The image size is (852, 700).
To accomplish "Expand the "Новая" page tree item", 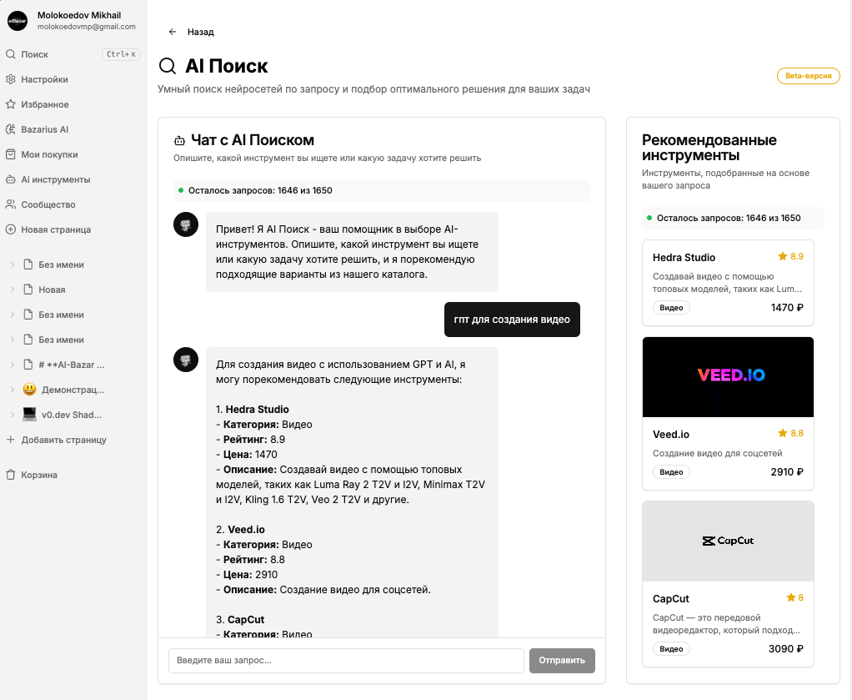I will (13, 290).
